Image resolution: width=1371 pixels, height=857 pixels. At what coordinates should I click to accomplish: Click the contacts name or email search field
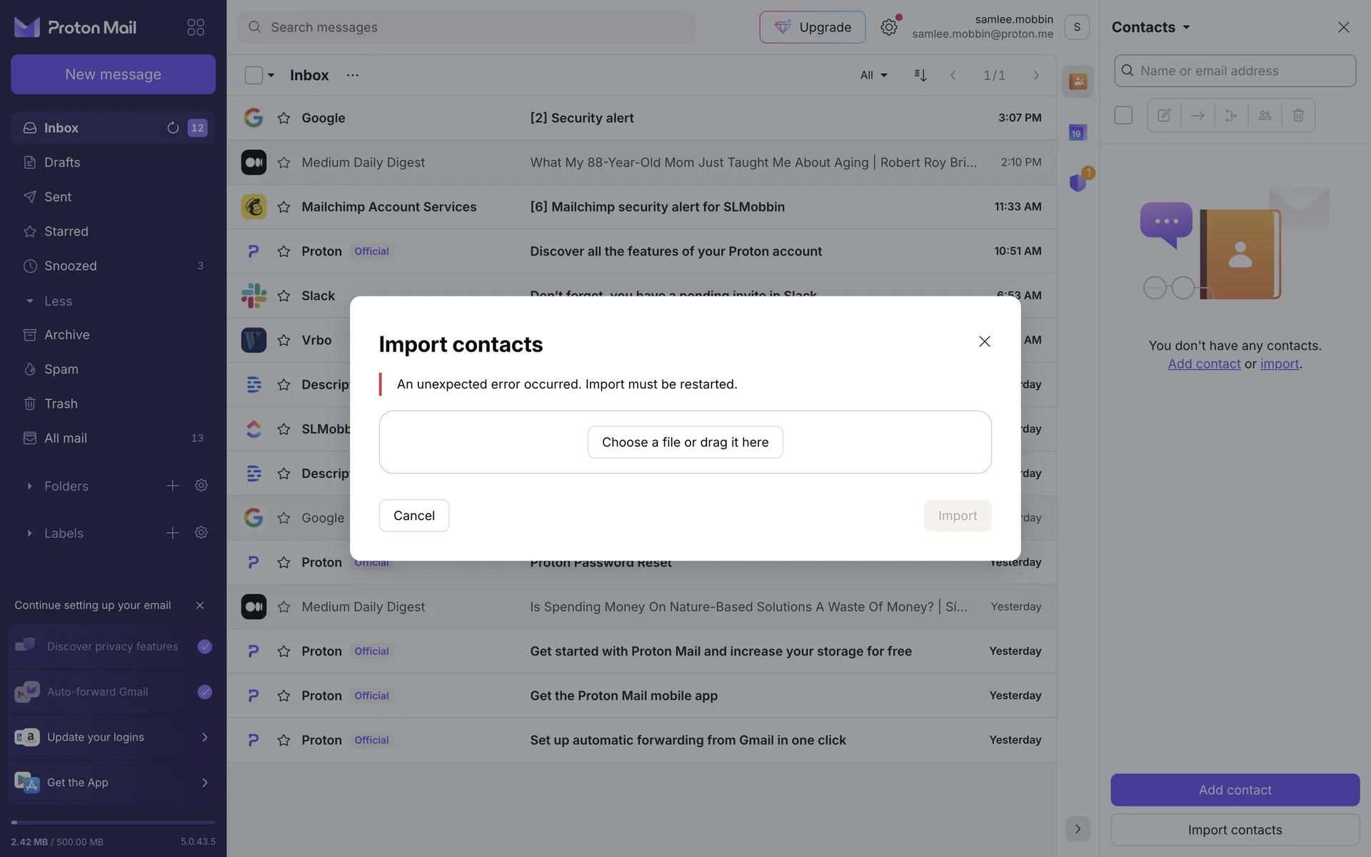(x=1242, y=71)
